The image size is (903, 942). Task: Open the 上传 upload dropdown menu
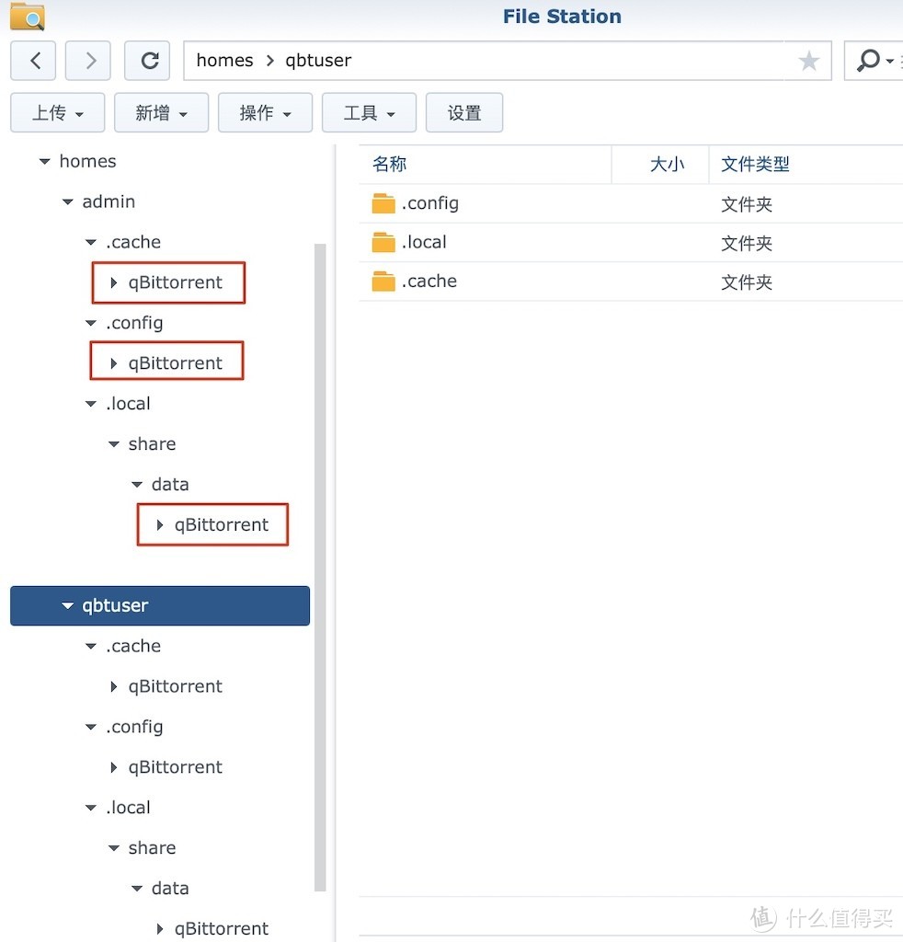tap(57, 112)
